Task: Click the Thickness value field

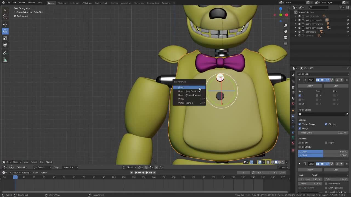Action: (310, 179)
